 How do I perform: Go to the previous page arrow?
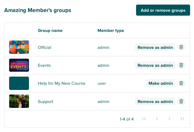coord(157,119)
